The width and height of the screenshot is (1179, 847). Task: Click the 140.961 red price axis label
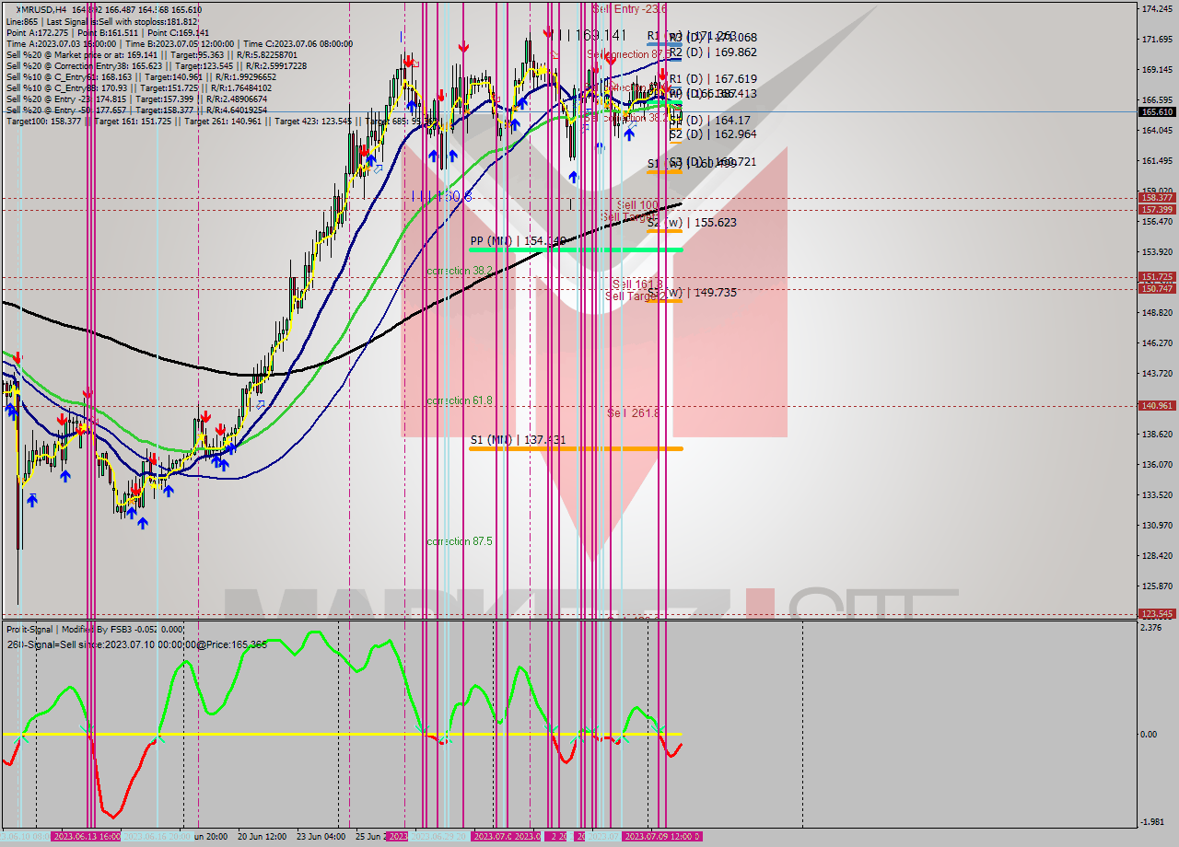click(1157, 405)
